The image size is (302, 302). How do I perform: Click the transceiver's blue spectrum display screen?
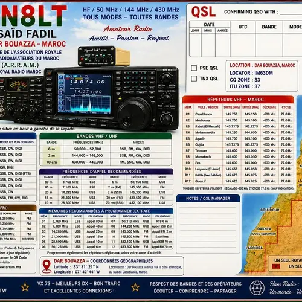85,94
